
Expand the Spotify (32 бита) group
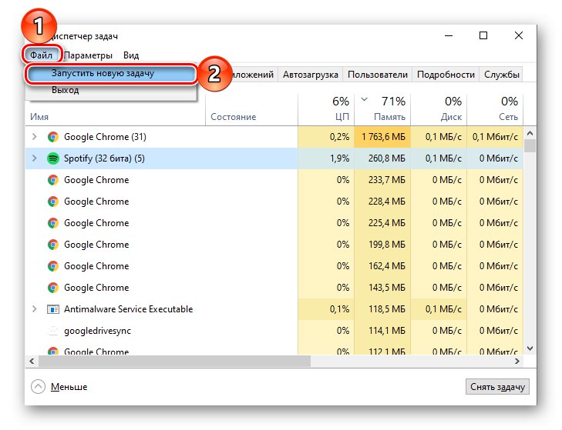[34, 158]
